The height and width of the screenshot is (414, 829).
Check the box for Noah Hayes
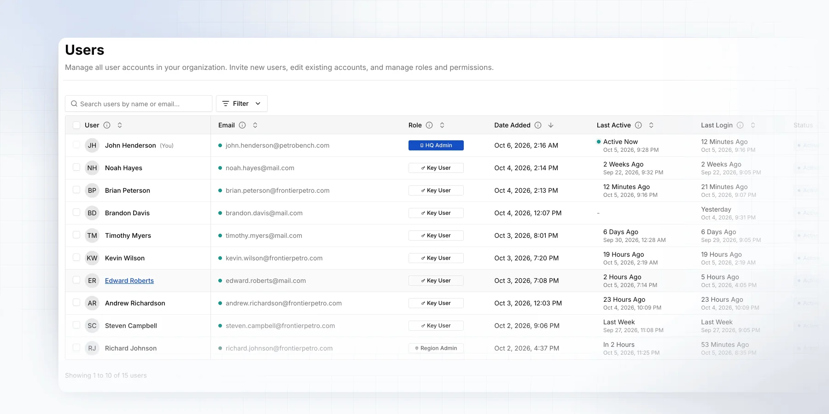[76, 167]
